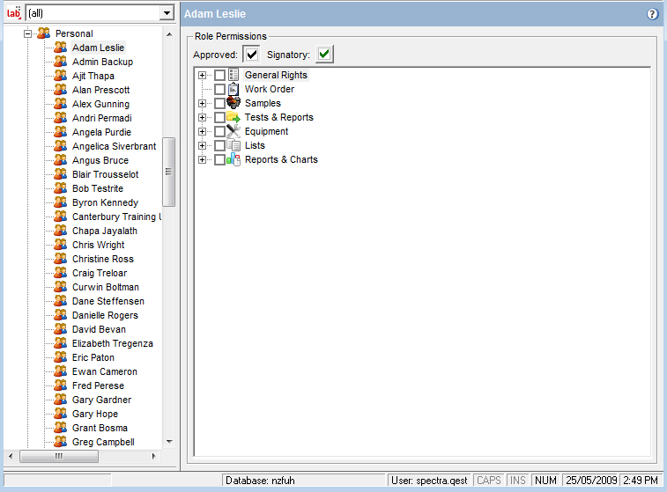This screenshot has width=667, height=492.
Task: Click the Samples icon in permissions tree
Action: [233, 103]
